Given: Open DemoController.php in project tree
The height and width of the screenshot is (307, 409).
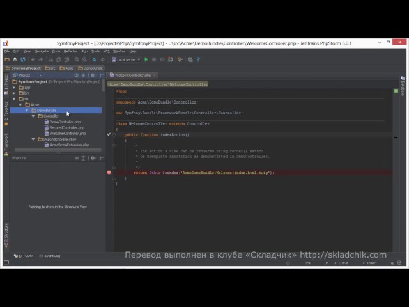Looking at the screenshot, I should pos(63,122).
